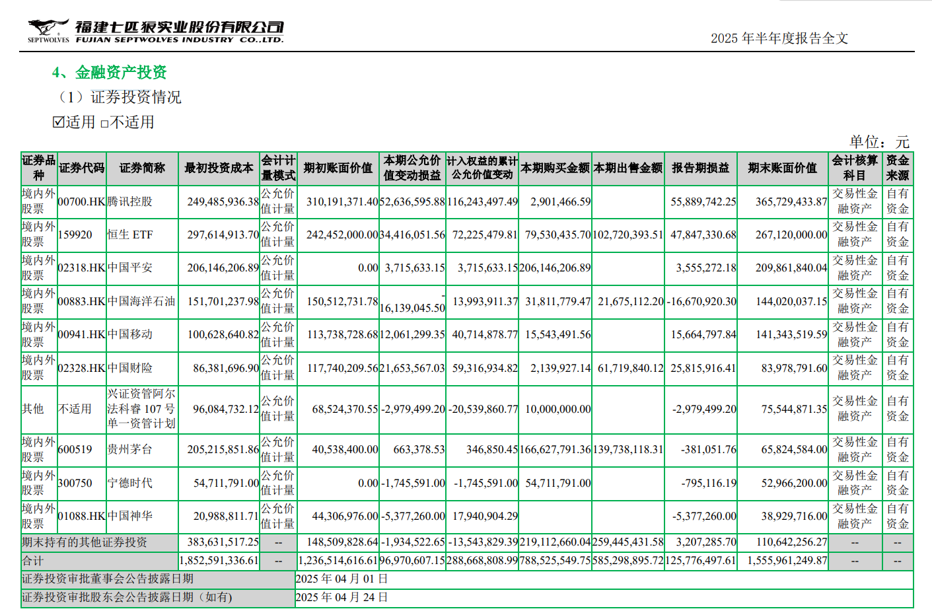This screenshot has height=613, width=932.
Task: Click the 证券简称 column header
Action: (142, 168)
